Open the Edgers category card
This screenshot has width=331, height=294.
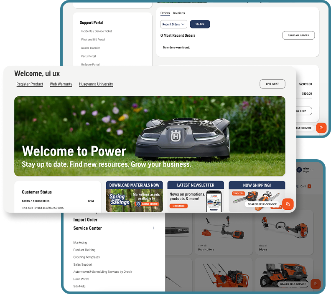[x=284, y=234]
